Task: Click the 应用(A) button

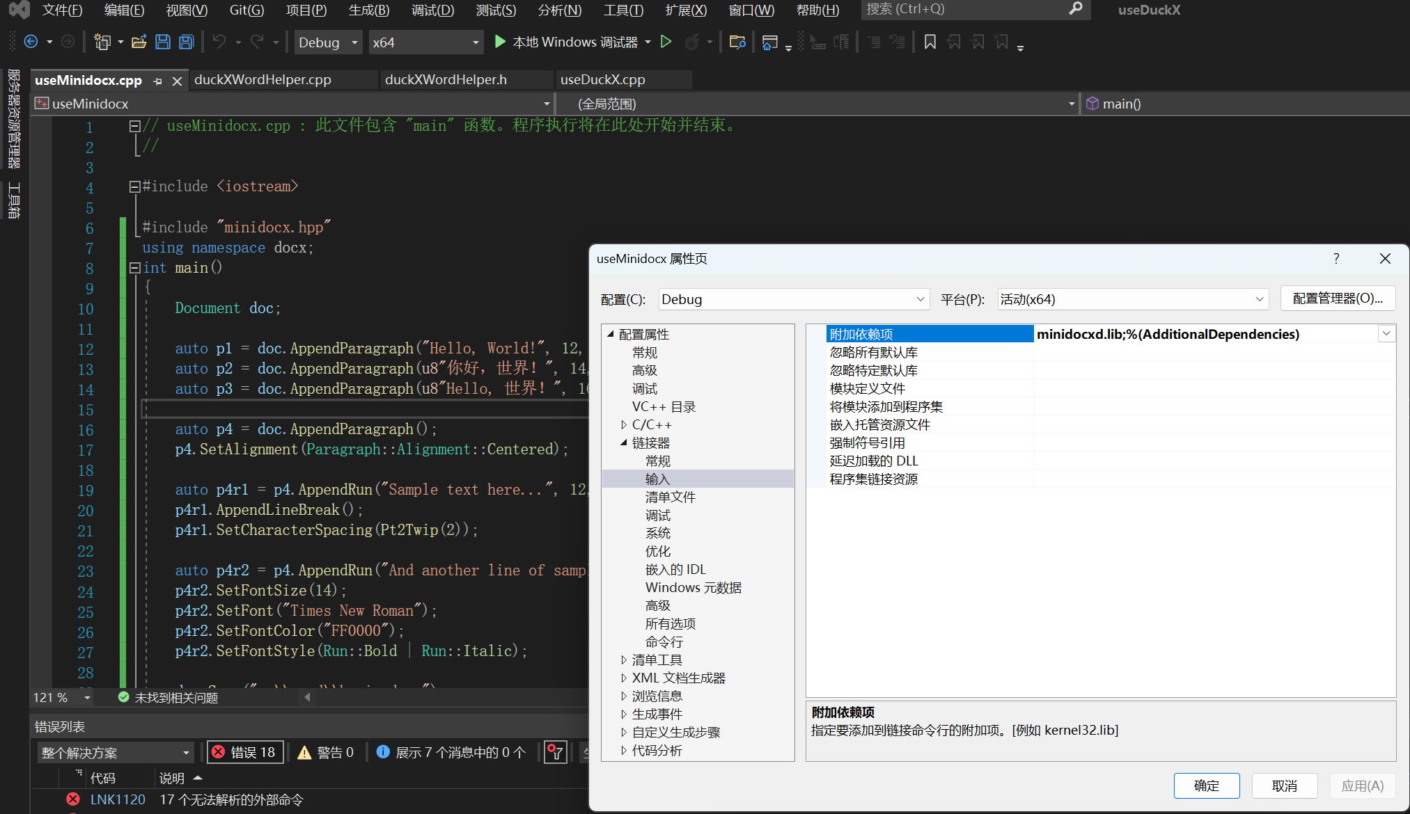Action: [x=1363, y=785]
